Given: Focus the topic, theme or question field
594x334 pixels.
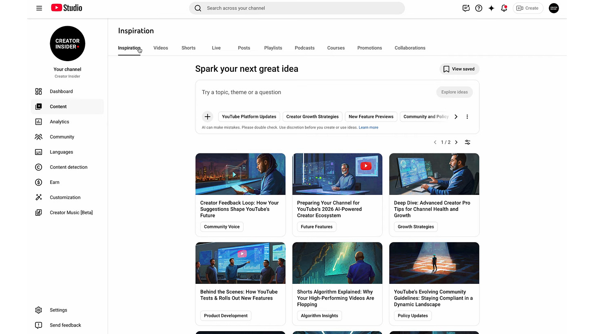Looking at the screenshot, I should coord(316,92).
